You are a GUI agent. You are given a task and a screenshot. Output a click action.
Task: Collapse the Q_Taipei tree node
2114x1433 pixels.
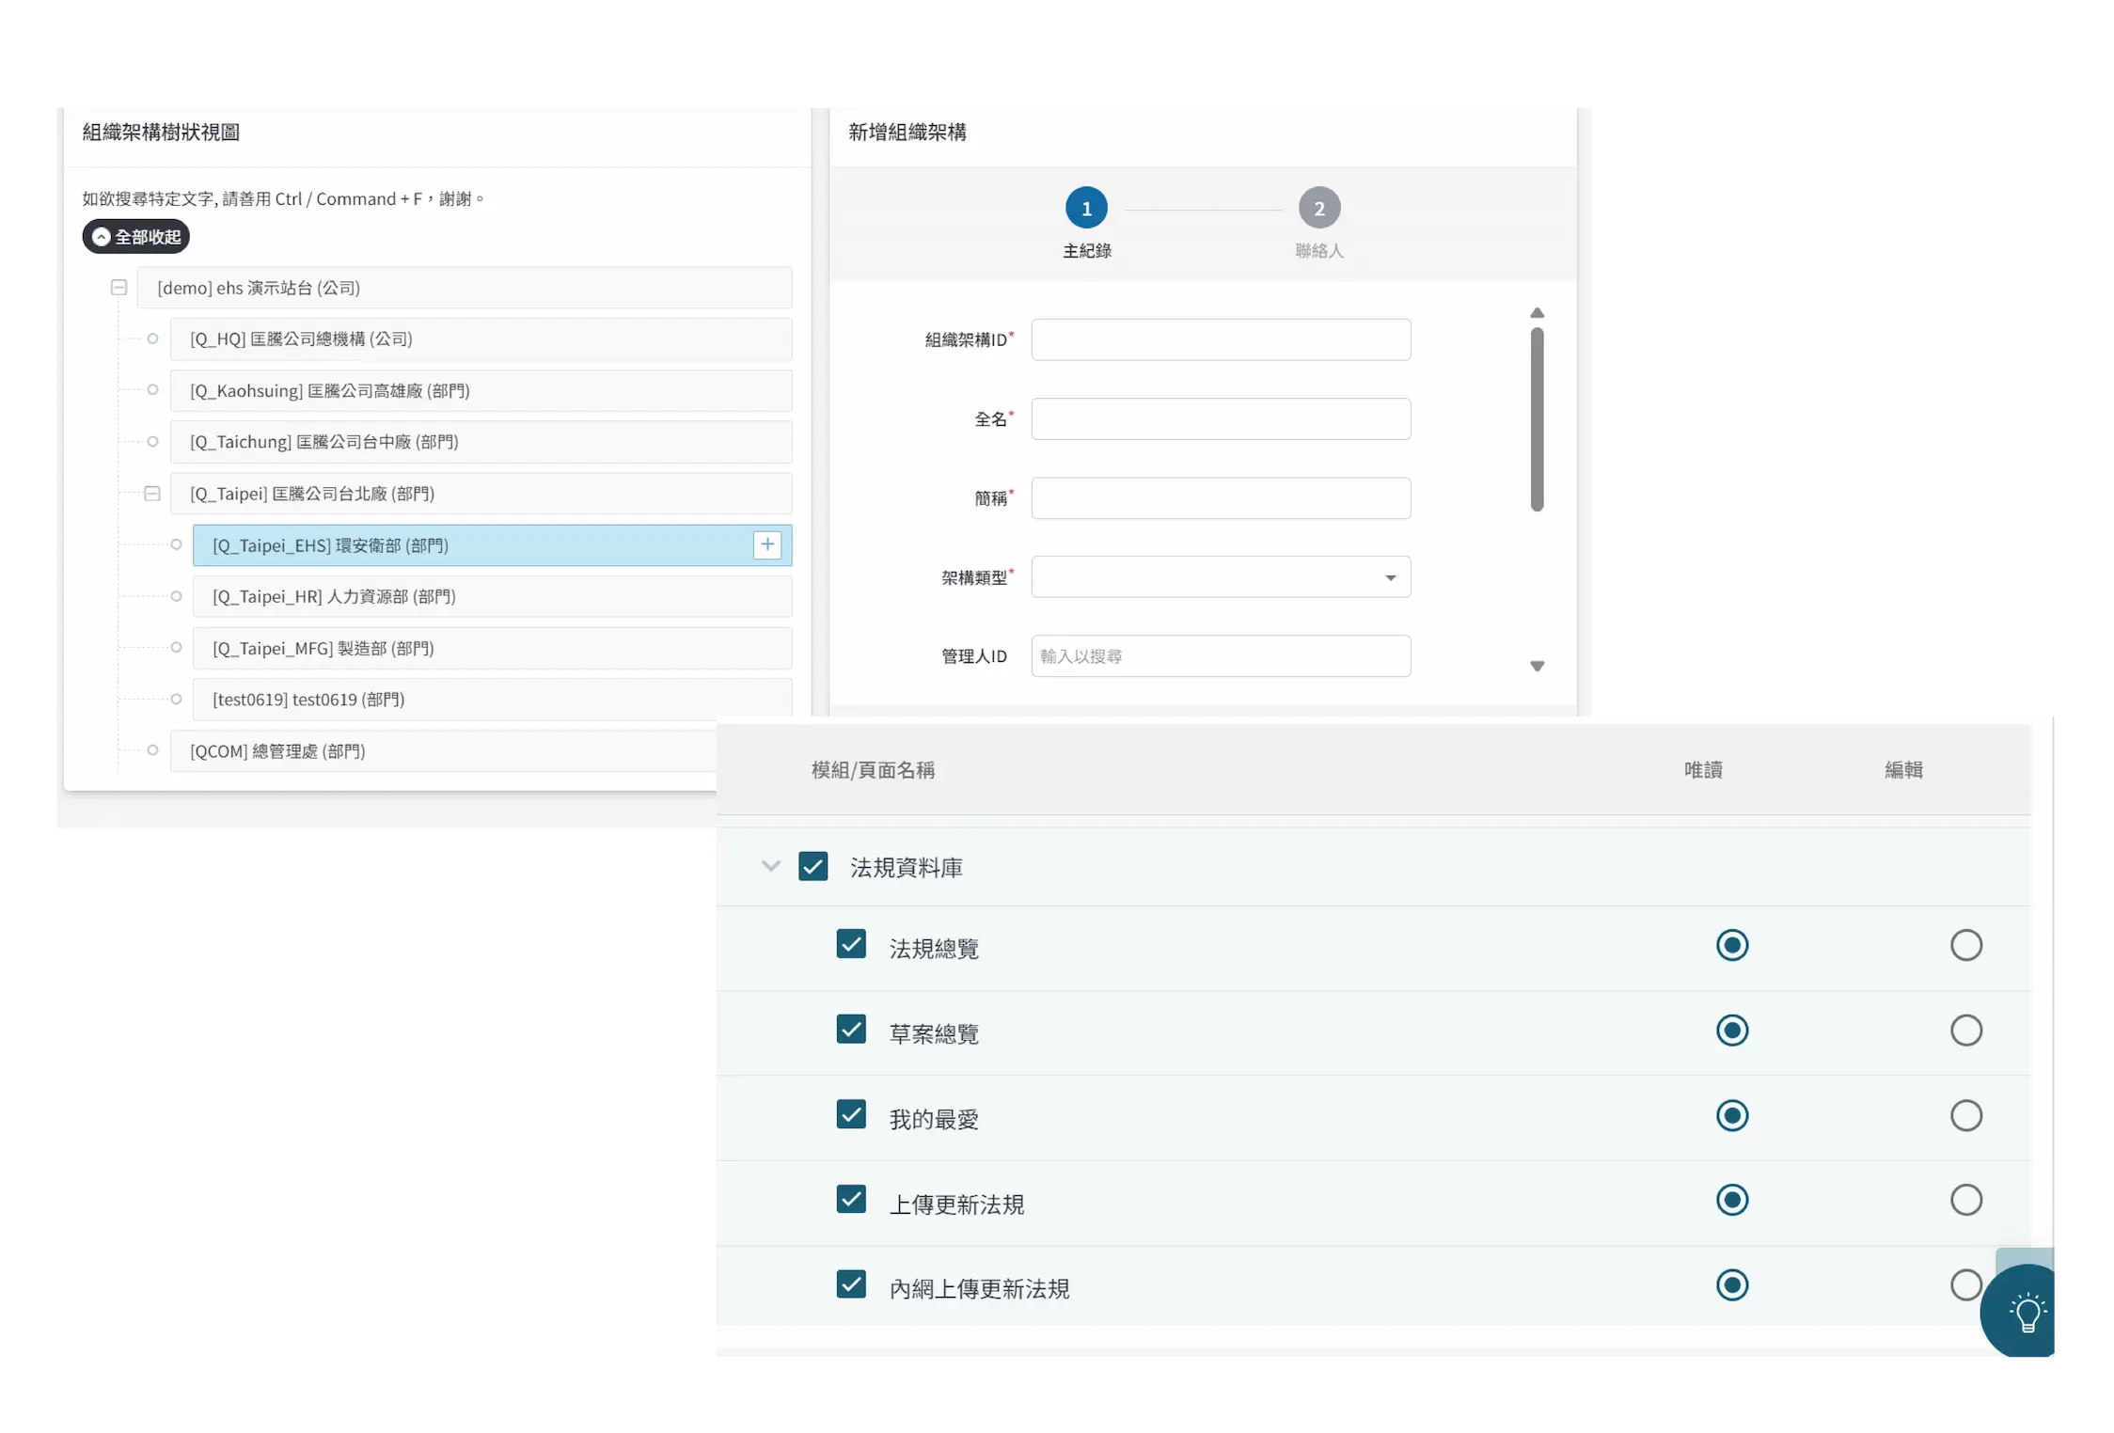[152, 494]
